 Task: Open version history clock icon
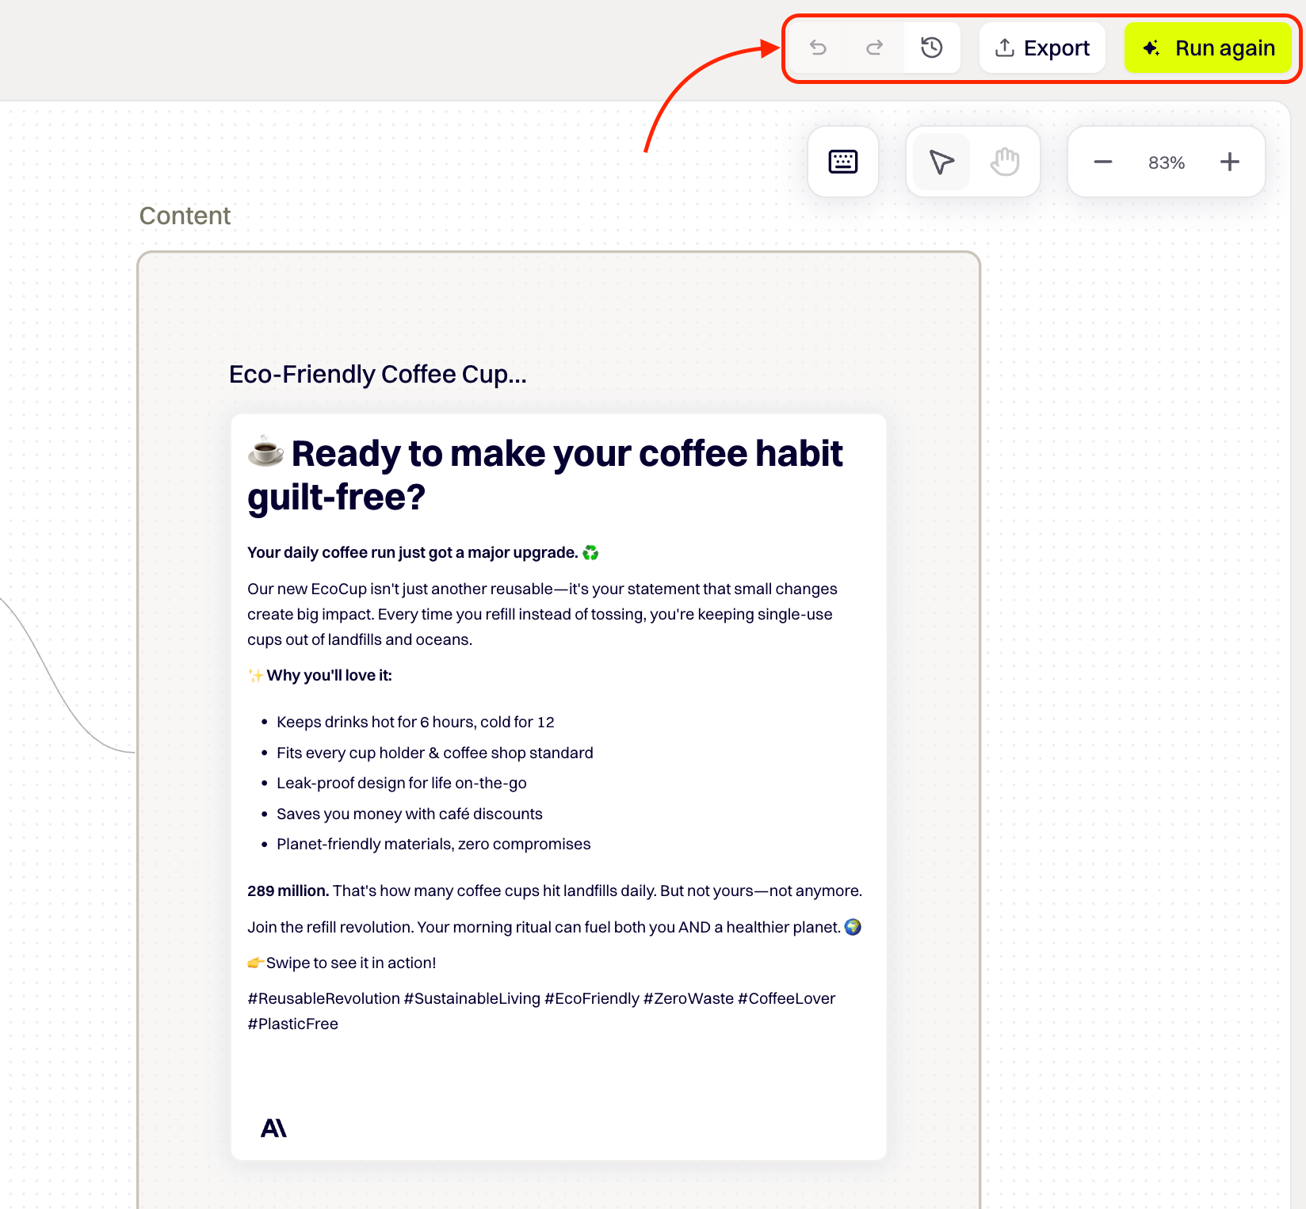pos(932,48)
